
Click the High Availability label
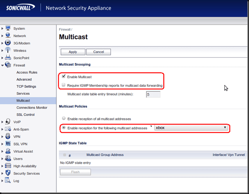tap(25, 166)
